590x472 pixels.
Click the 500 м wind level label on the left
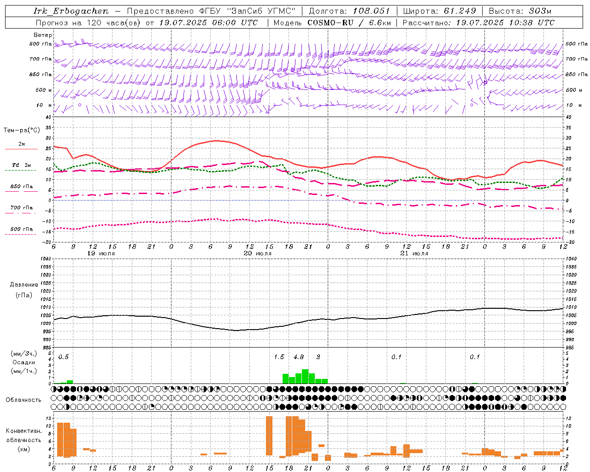pos(44,90)
